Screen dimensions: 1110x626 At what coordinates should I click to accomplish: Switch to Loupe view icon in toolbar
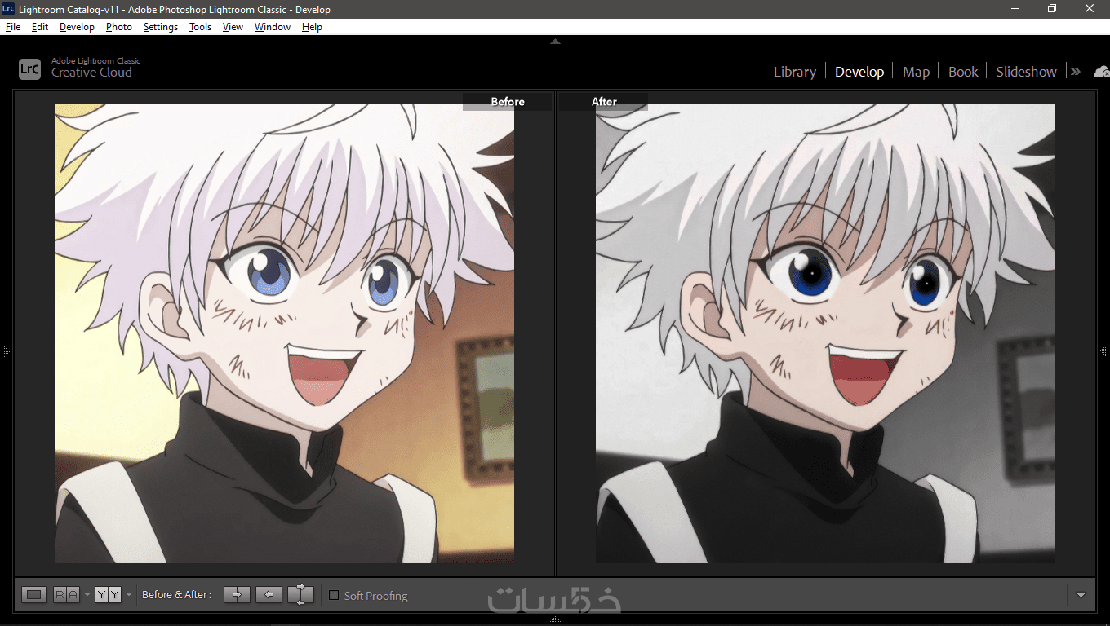33,595
